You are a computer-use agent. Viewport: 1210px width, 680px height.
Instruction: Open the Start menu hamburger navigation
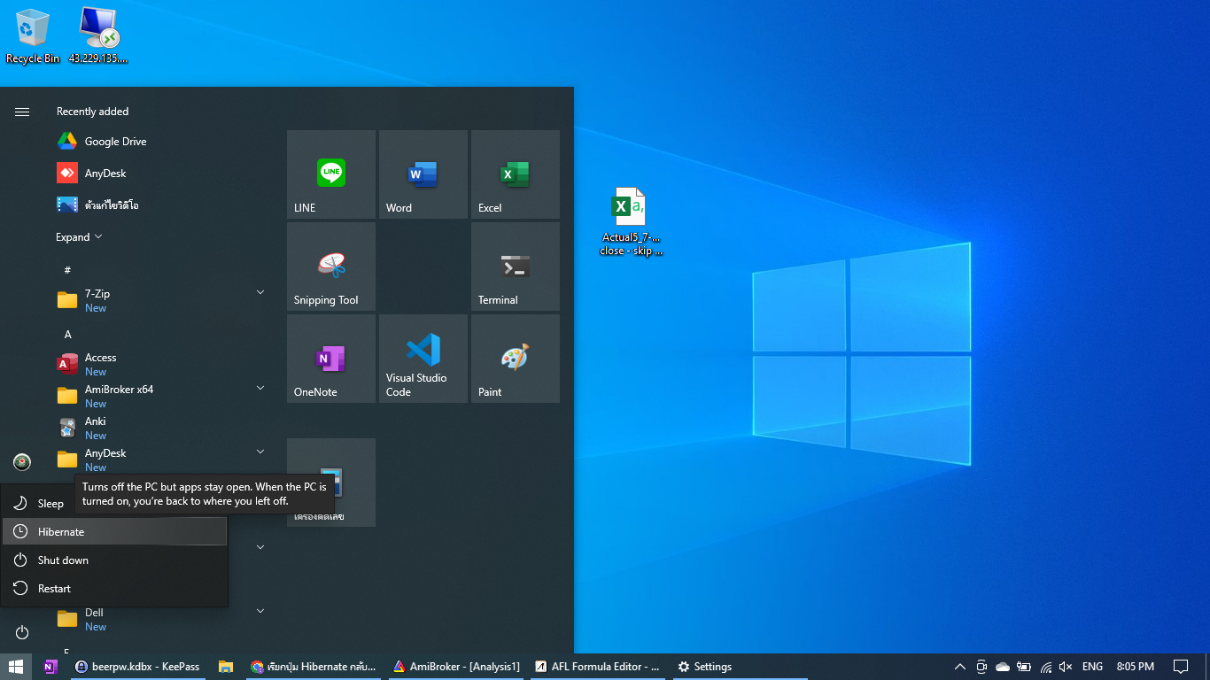22,112
